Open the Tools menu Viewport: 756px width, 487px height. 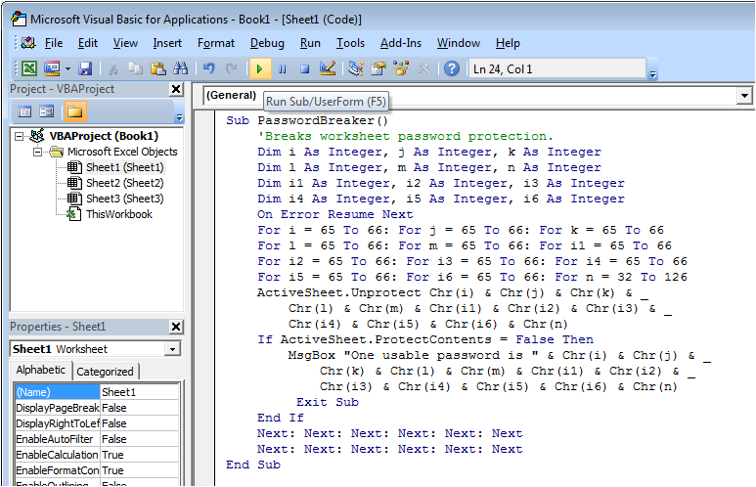[x=350, y=43]
